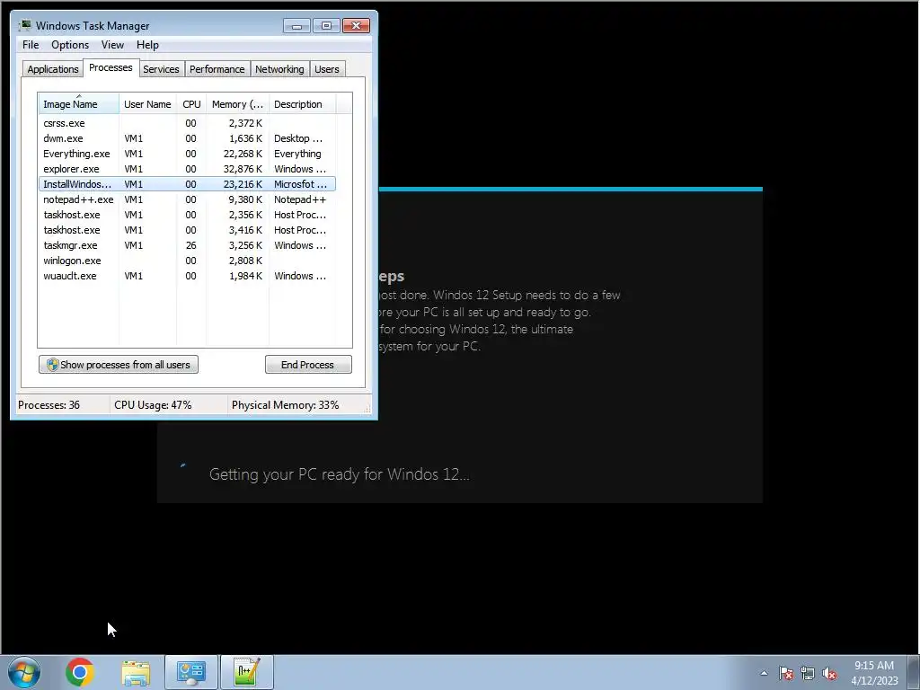Click Show processes from all users
The image size is (920, 690).
coord(119,365)
